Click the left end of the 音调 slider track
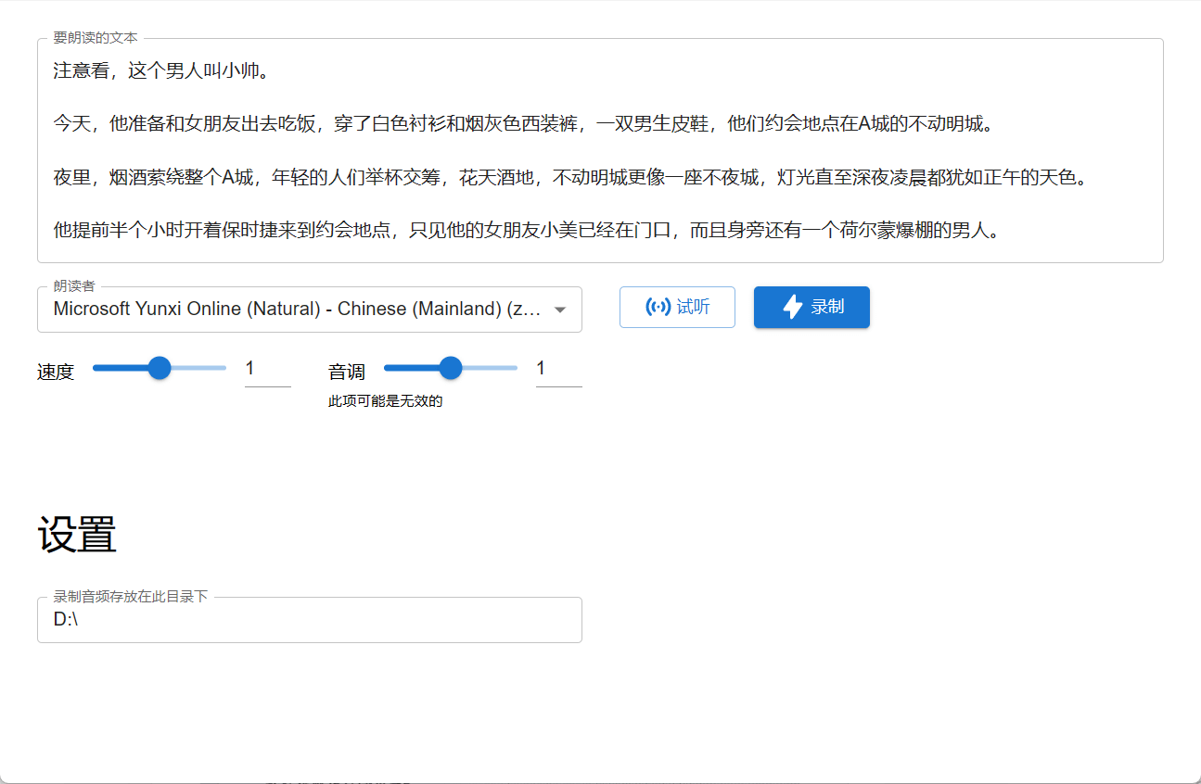 [x=387, y=368]
